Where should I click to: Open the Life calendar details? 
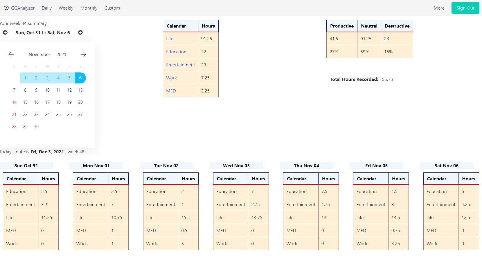tap(170, 39)
